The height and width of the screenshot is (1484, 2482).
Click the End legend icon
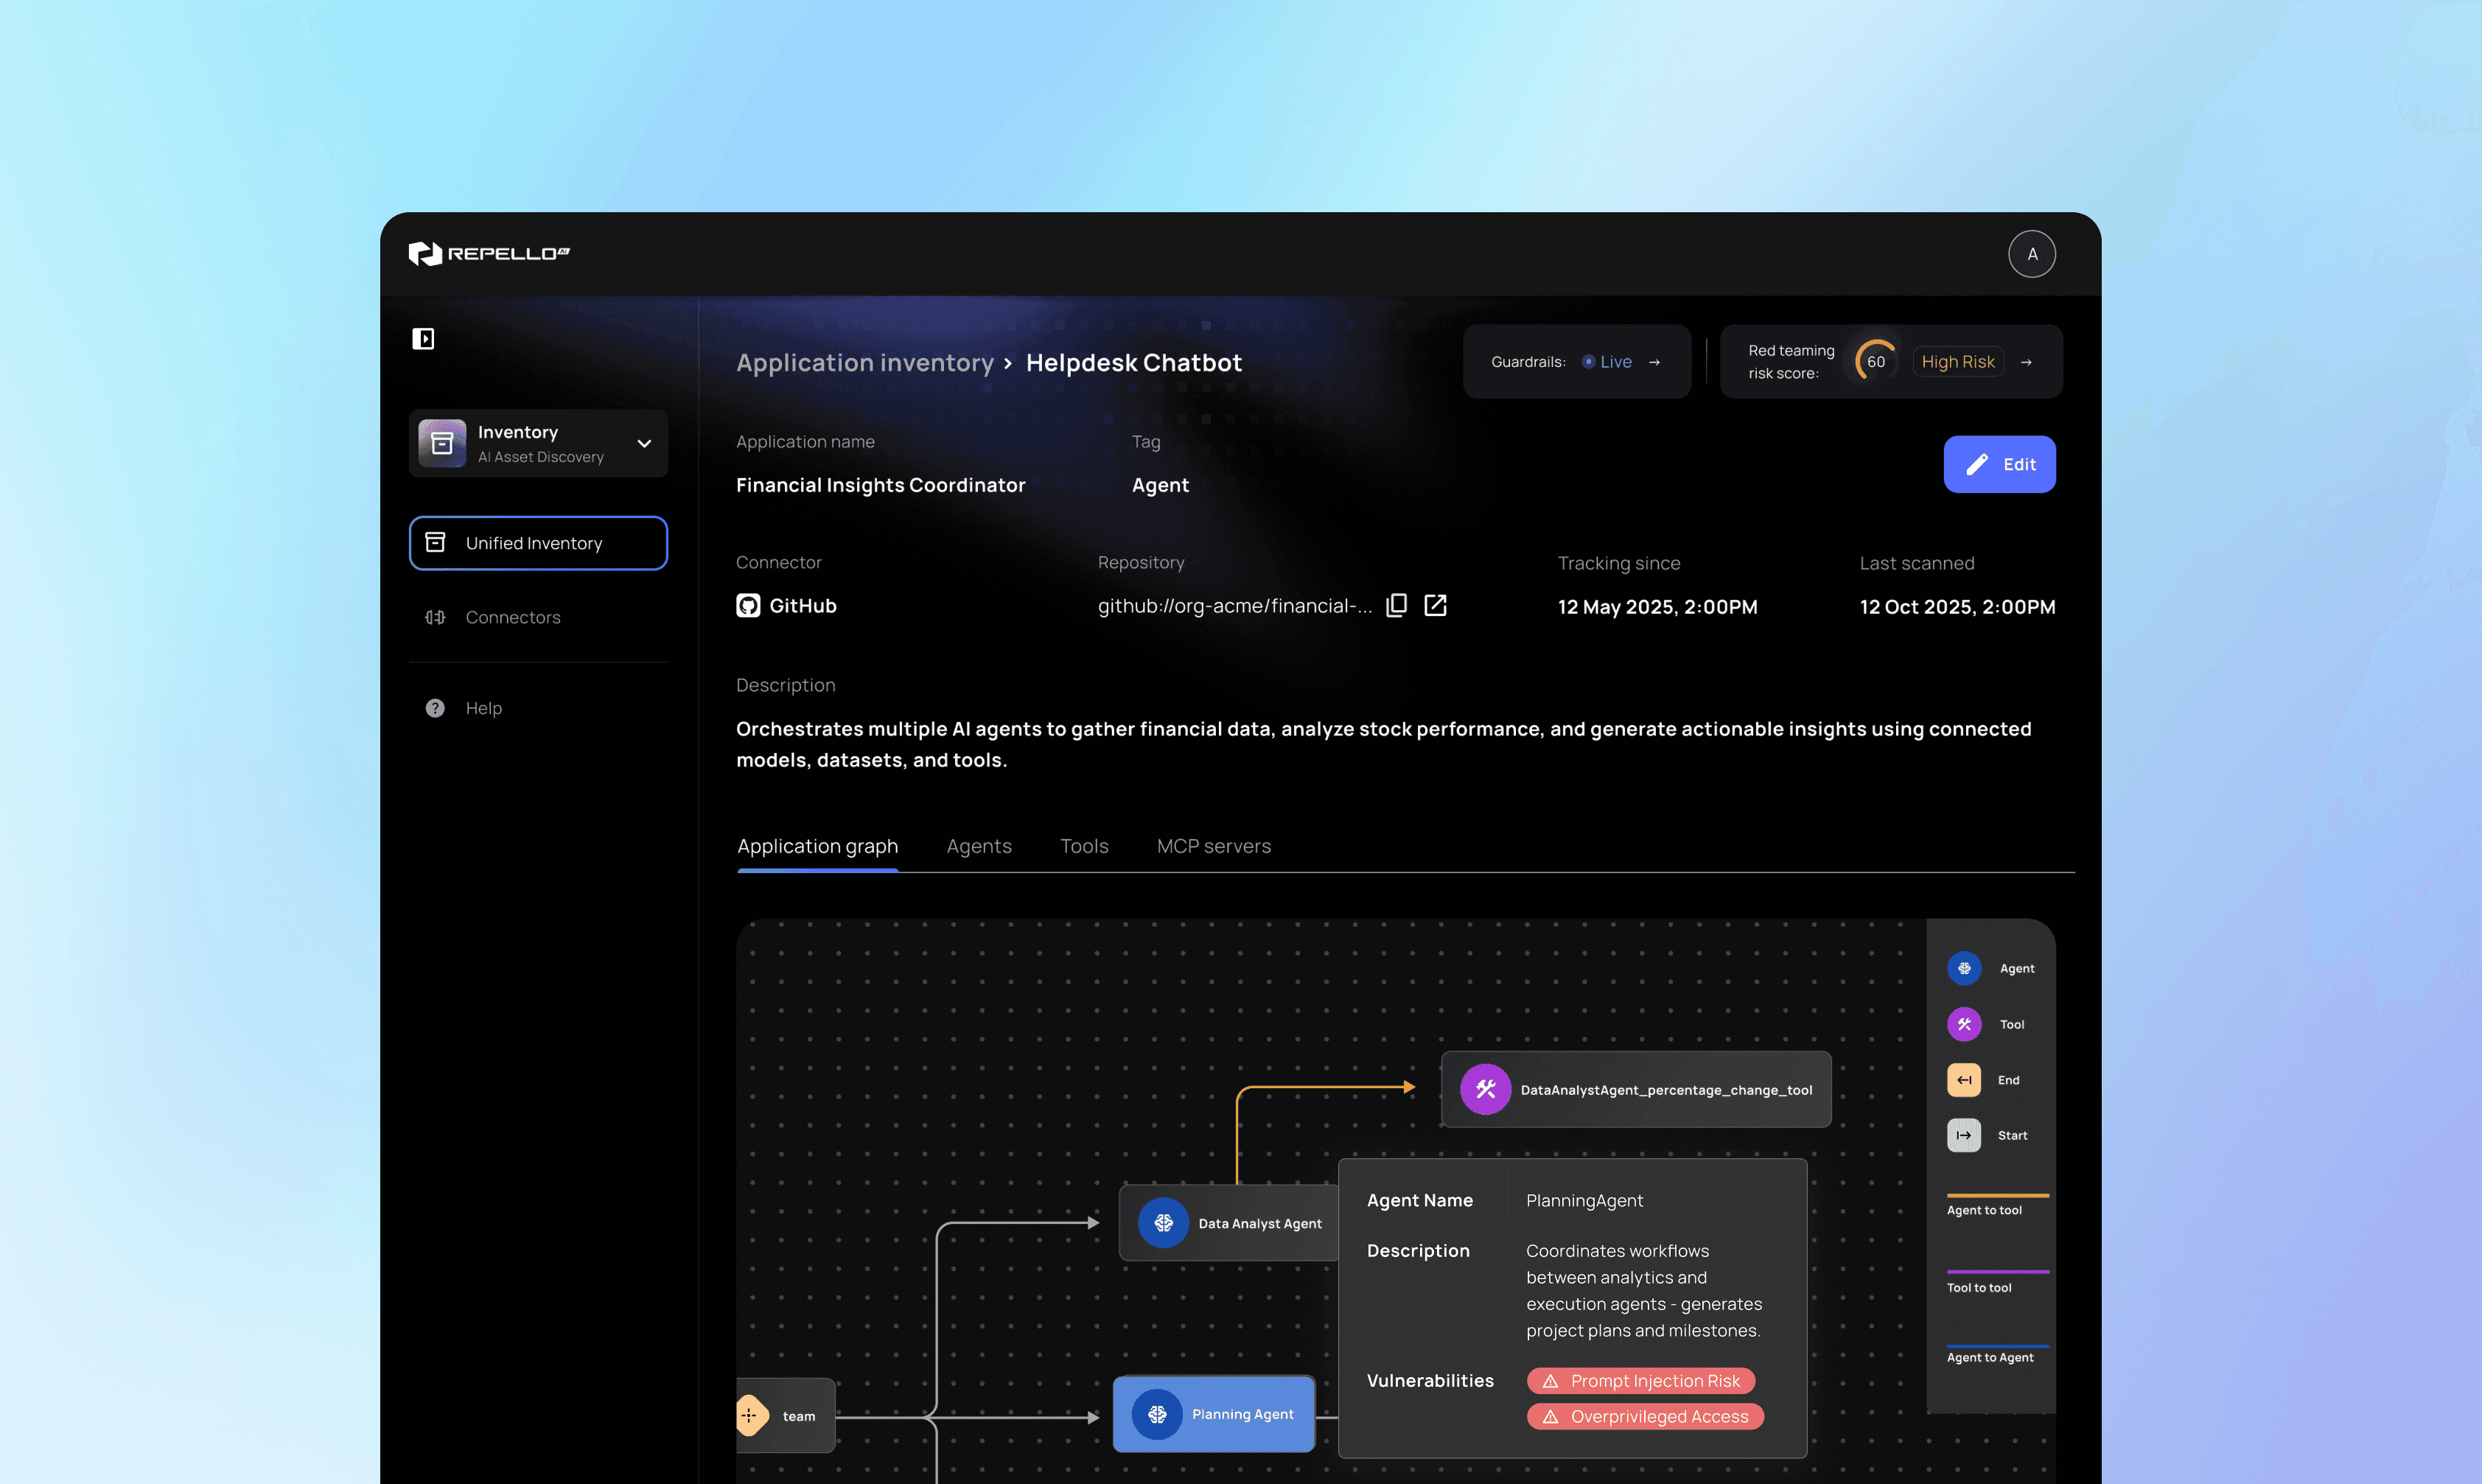coord(1964,1080)
